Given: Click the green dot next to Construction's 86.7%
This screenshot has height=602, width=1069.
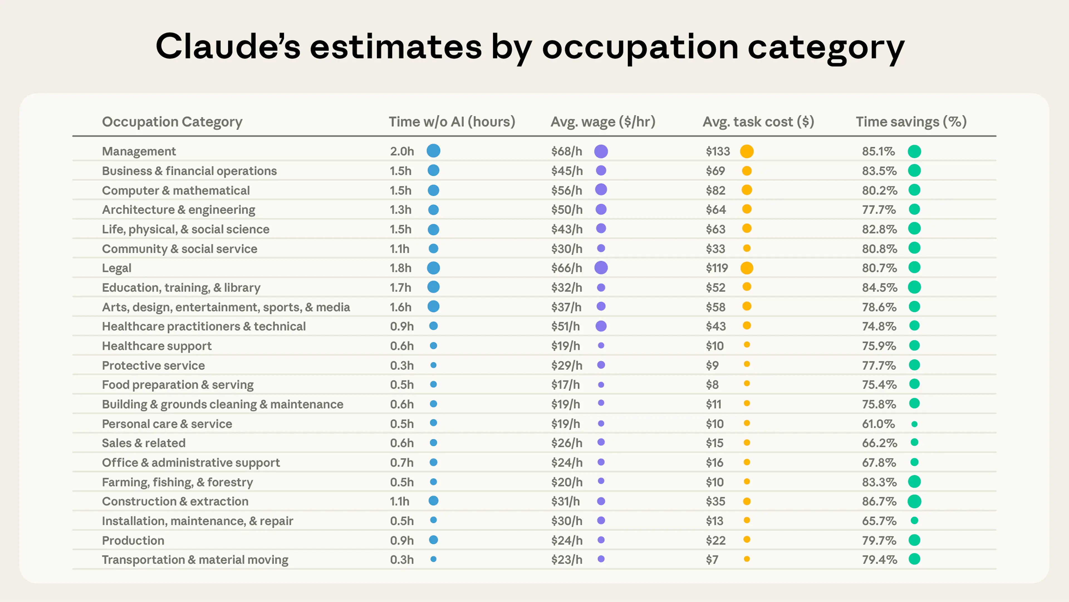Looking at the screenshot, I should click(x=914, y=501).
